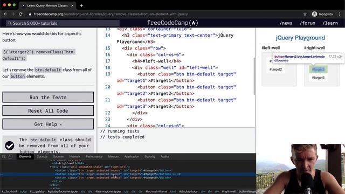Click the yellow macOS minimize window button
Screen dimensions: 345x194
[10, 5]
